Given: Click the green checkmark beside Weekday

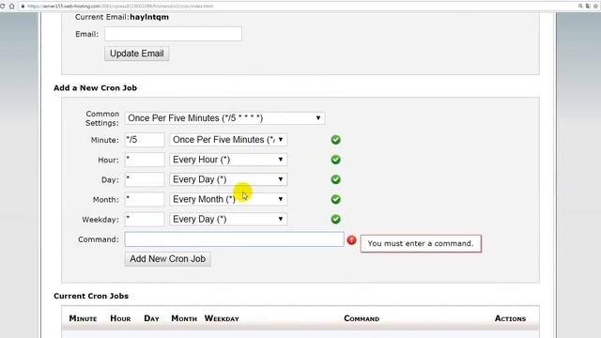Looking at the screenshot, I should click(336, 220).
